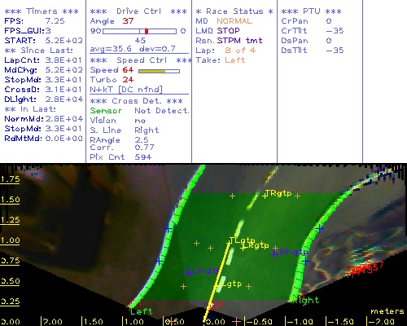Click the Take Left value
This screenshot has width=407, height=326.
point(235,60)
